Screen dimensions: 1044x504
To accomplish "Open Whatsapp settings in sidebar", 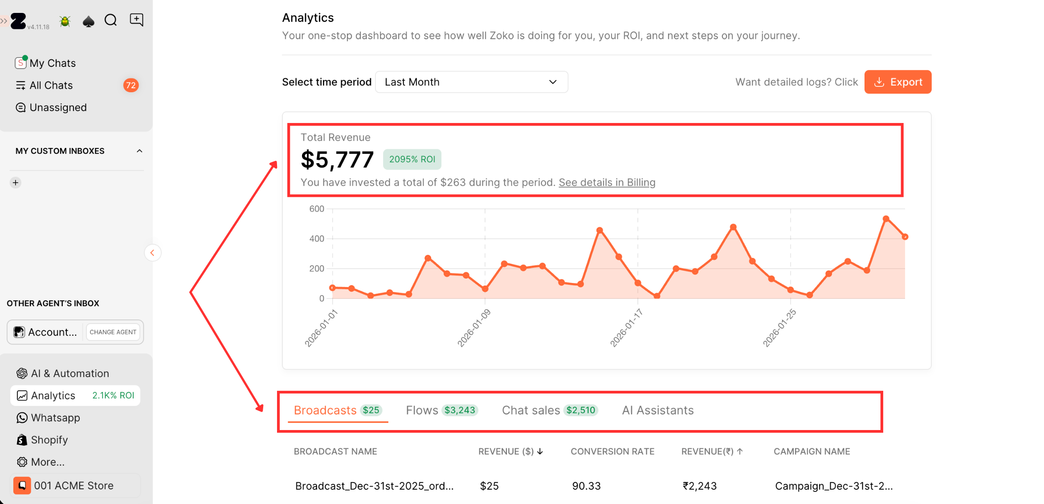I will click(x=55, y=418).
